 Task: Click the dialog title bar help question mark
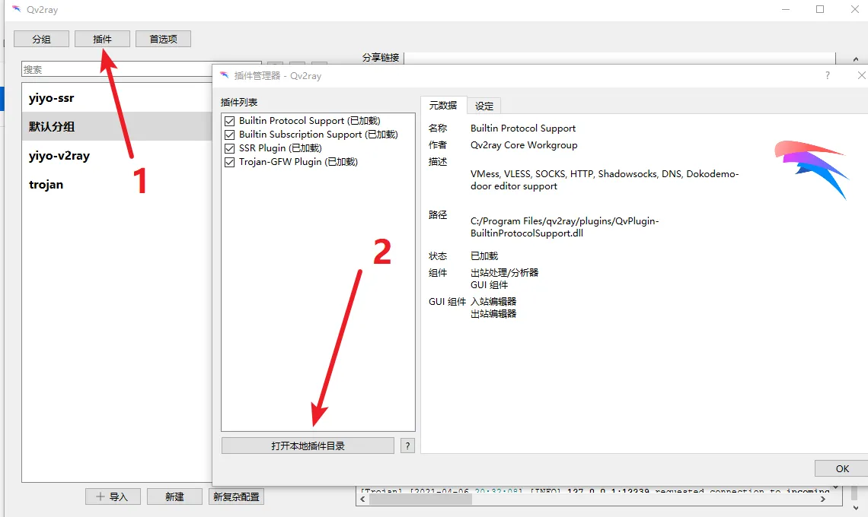828,75
